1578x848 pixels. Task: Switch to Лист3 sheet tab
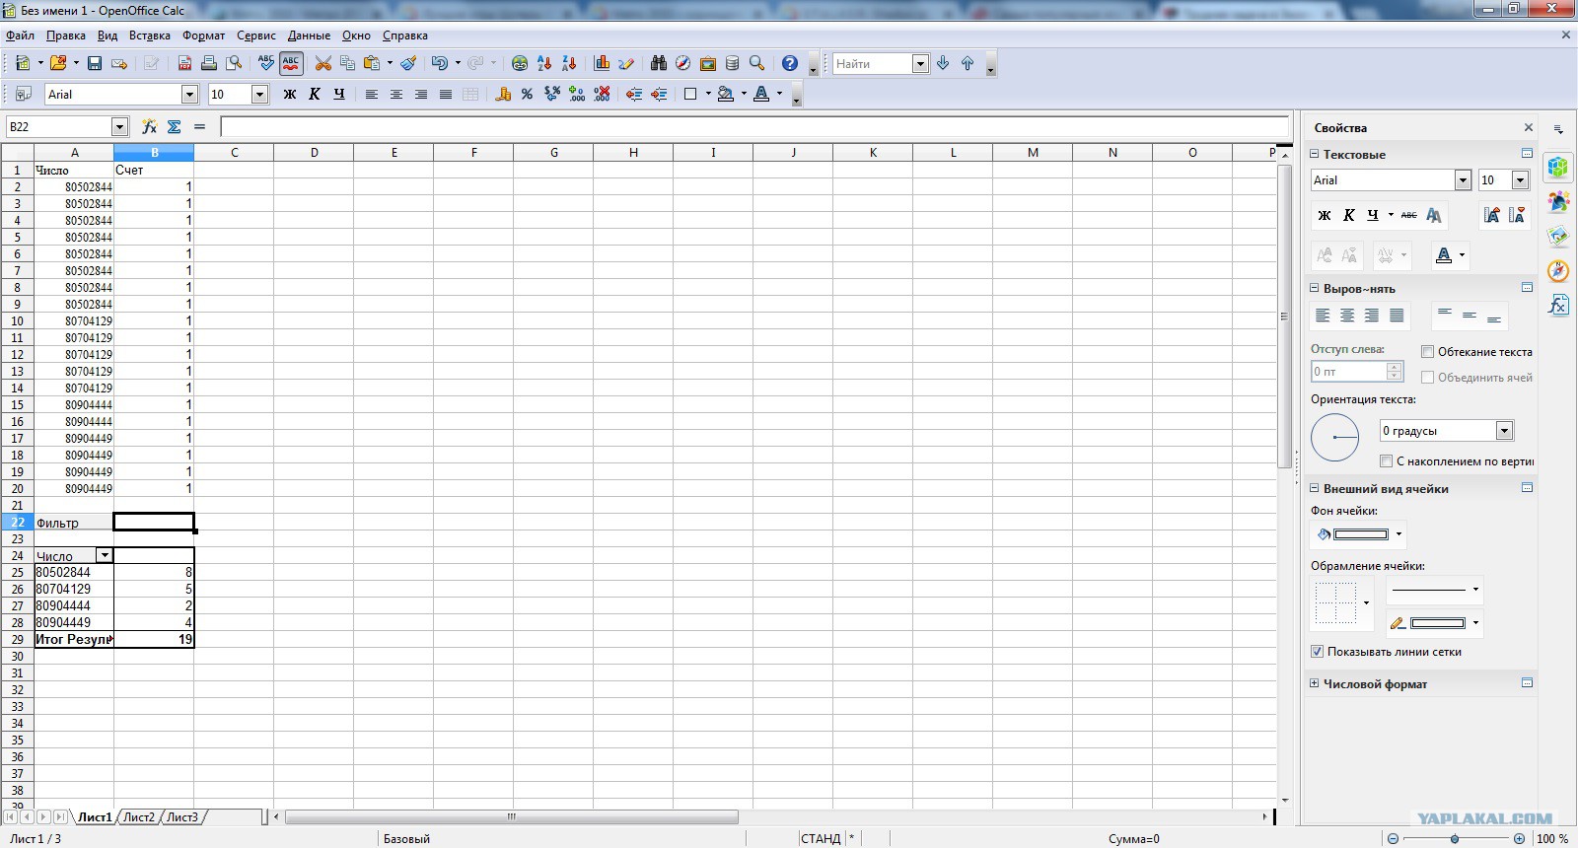181,817
